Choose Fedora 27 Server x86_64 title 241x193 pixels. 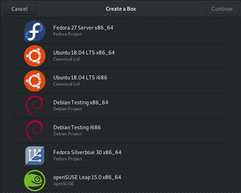click(x=83, y=28)
